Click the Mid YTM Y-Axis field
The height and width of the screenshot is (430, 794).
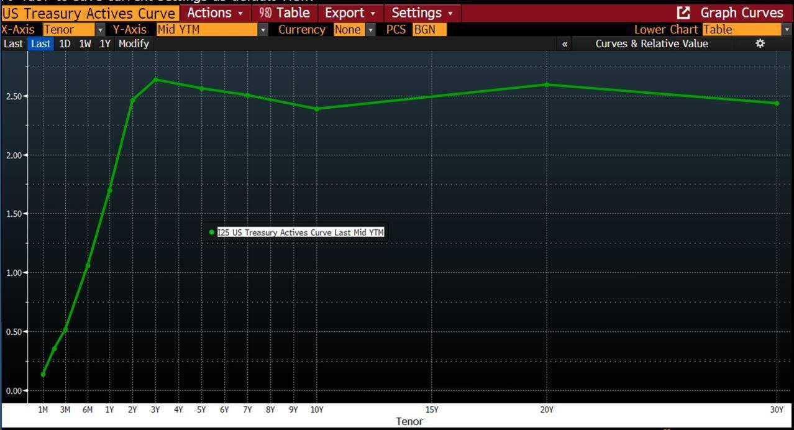[x=206, y=29]
